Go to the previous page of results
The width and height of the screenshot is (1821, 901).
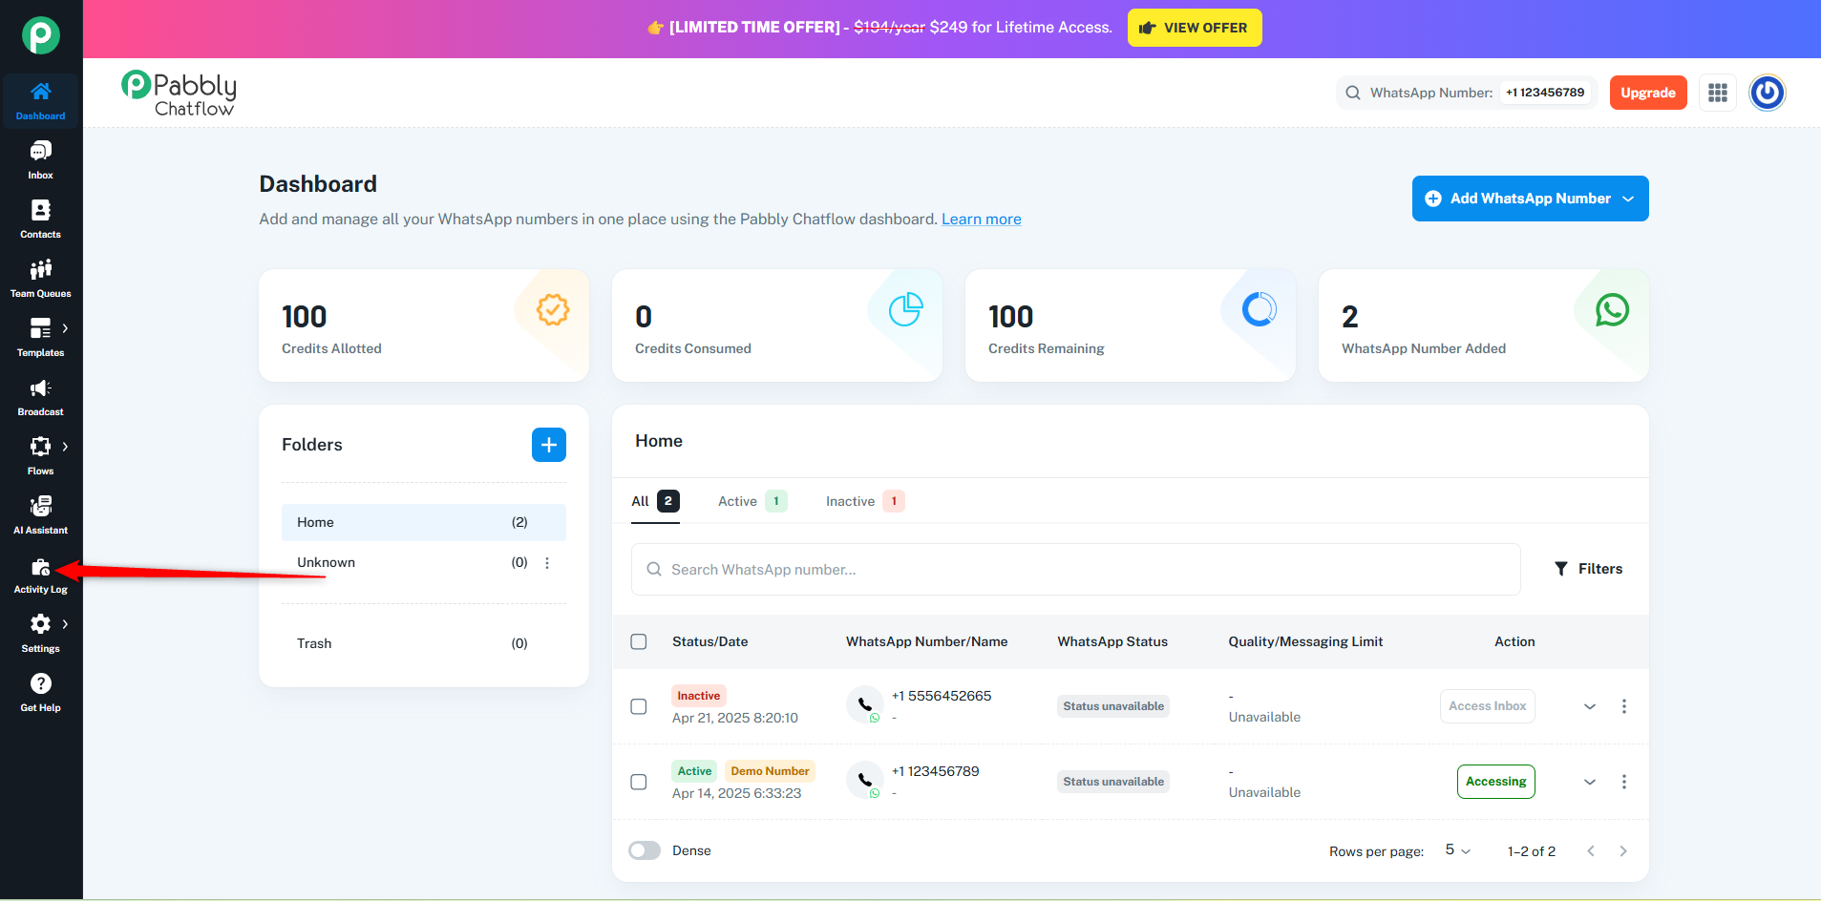pyautogui.click(x=1591, y=851)
